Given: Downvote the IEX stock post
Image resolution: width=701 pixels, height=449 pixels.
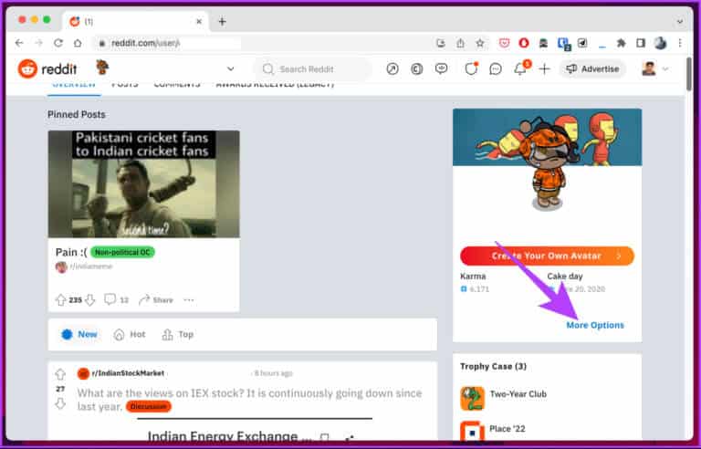Looking at the screenshot, I should [60, 404].
